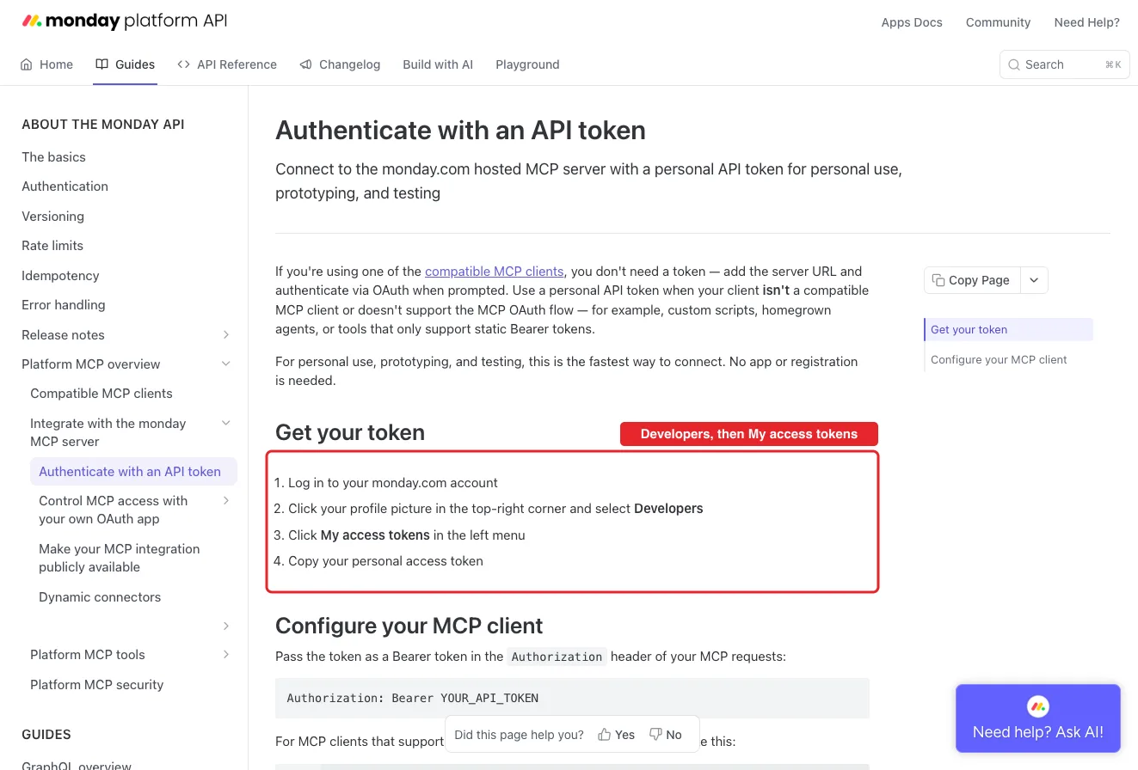Viewport: 1138px width, 770px height.
Task: Open the Build with AI tab
Action: (x=438, y=64)
